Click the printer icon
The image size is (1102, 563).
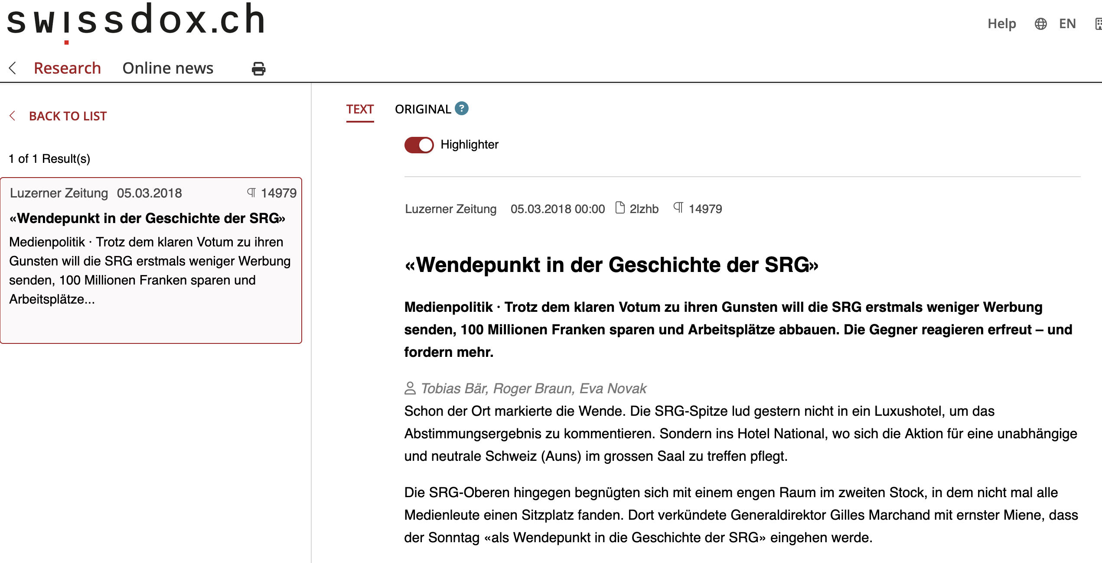tap(258, 68)
